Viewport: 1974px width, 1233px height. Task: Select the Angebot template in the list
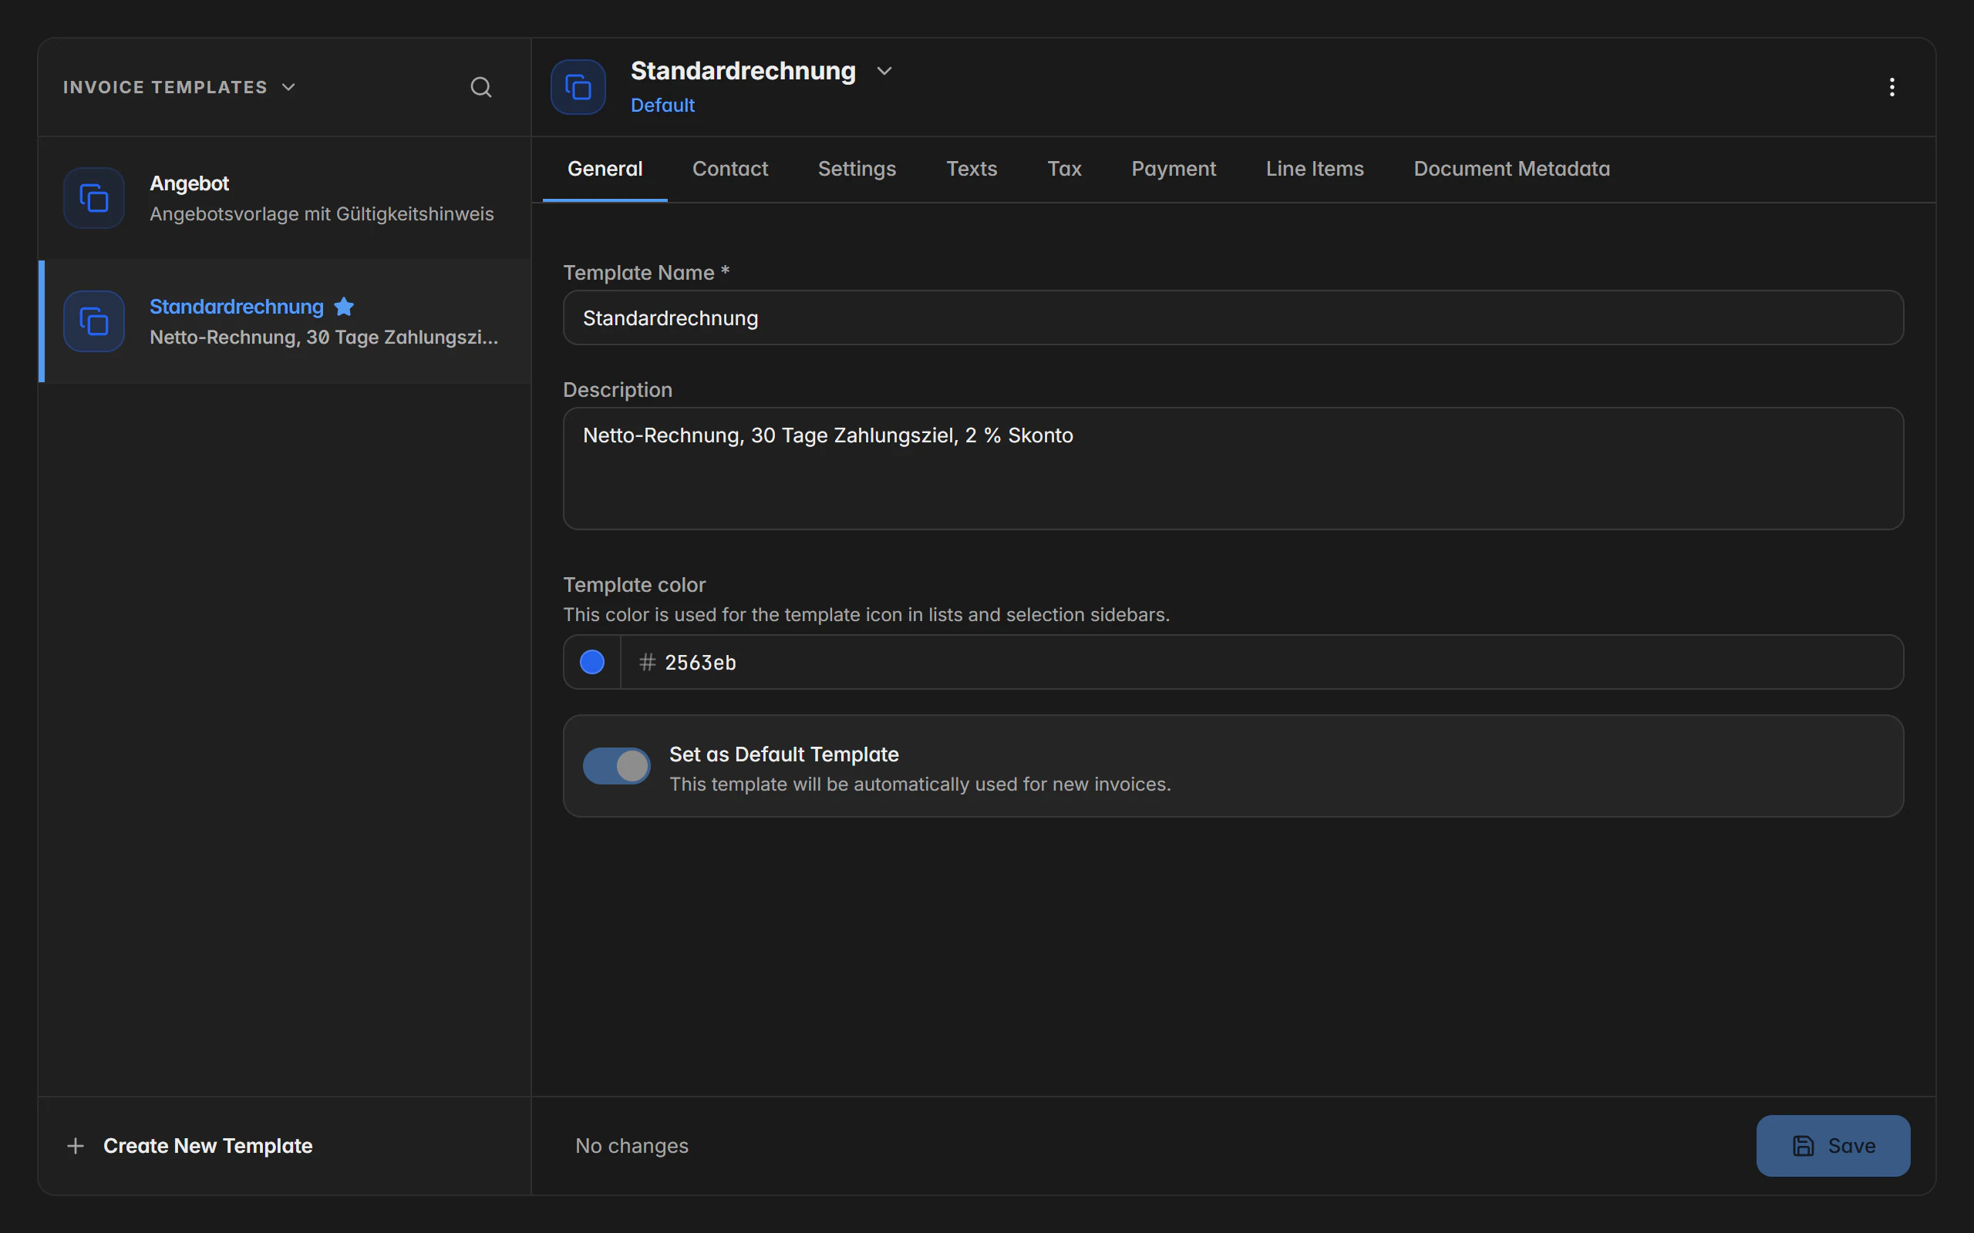(285, 198)
